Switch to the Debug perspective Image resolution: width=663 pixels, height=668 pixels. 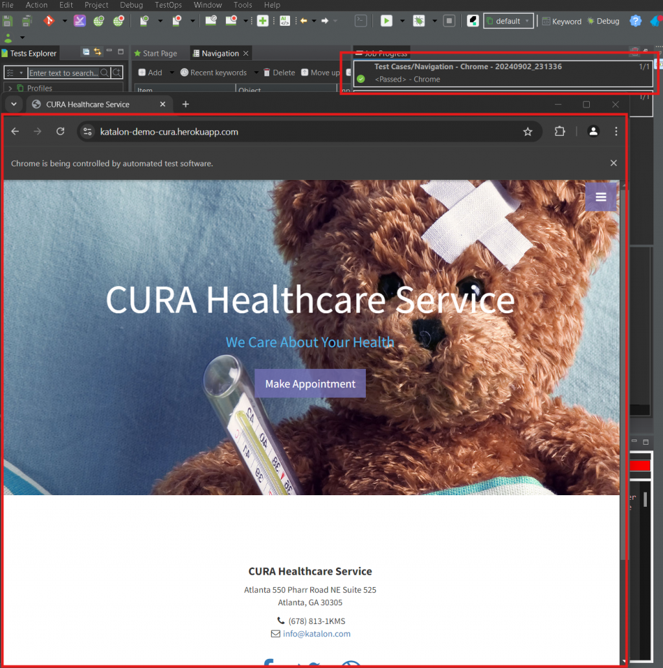tap(603, 21)
